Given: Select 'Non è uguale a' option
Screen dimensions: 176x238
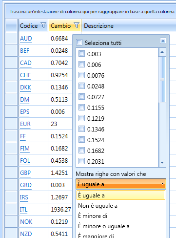Looking at the screenshot, I should (121, 206).
